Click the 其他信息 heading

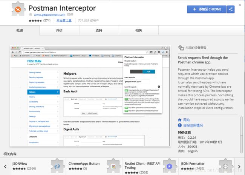pyautogui.click(x=184, y=132)
